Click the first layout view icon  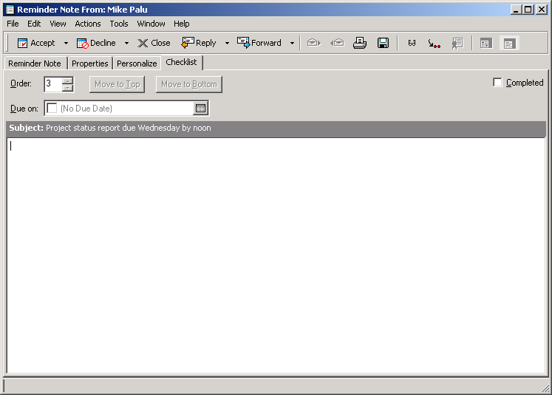pos(486,44)
